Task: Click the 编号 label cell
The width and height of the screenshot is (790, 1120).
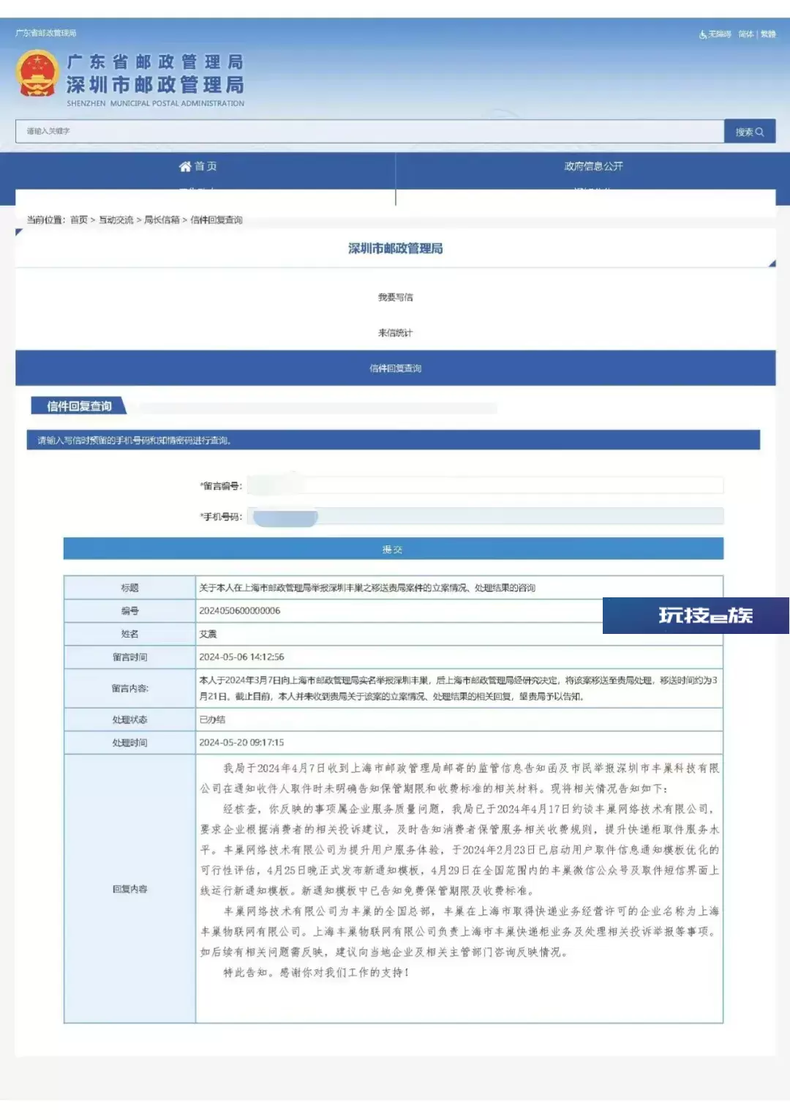Action: pos(129,611)
